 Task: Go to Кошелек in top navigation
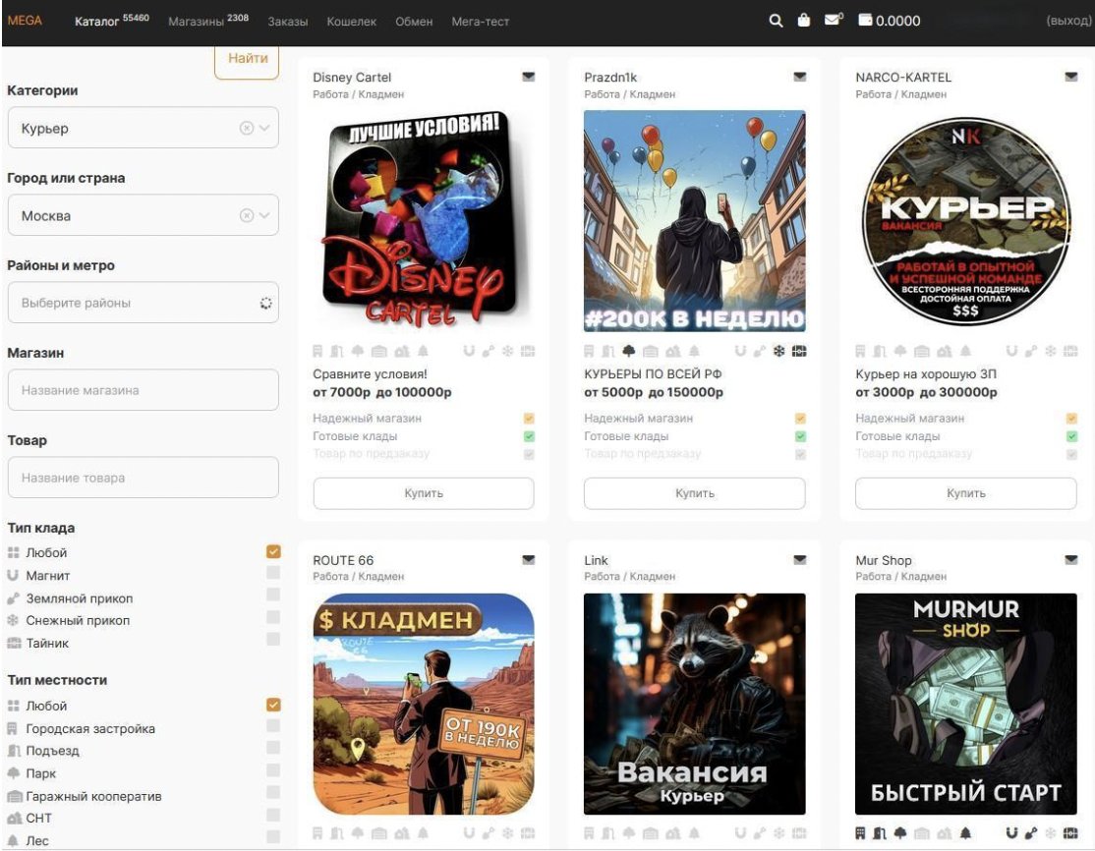coord(351,22)
